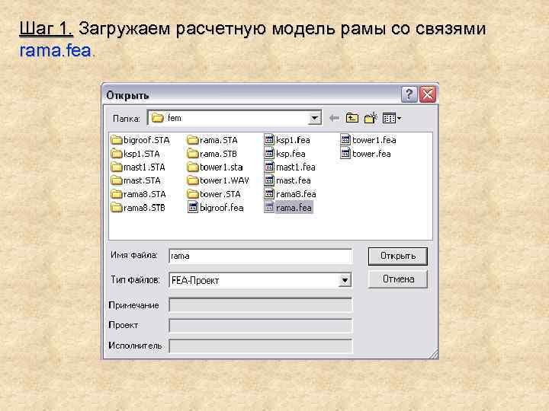Viewport: 549px width, 411px height.
Task: Select the tower.fea file icon
Action: tap(345, 154)
